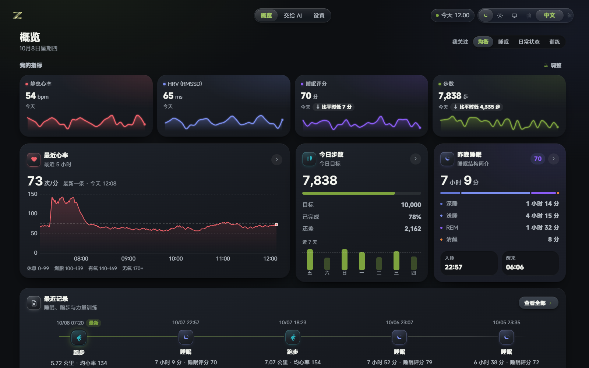589x368 pixels.
Task: Click the moon icon in 昨晚睡眠
Action: coord(447,159)
